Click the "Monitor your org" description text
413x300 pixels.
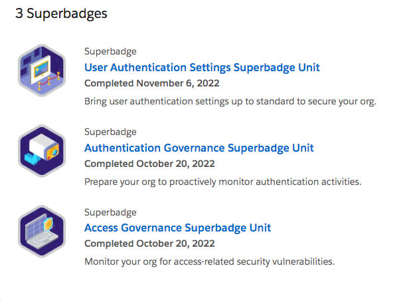click(209, 261)
